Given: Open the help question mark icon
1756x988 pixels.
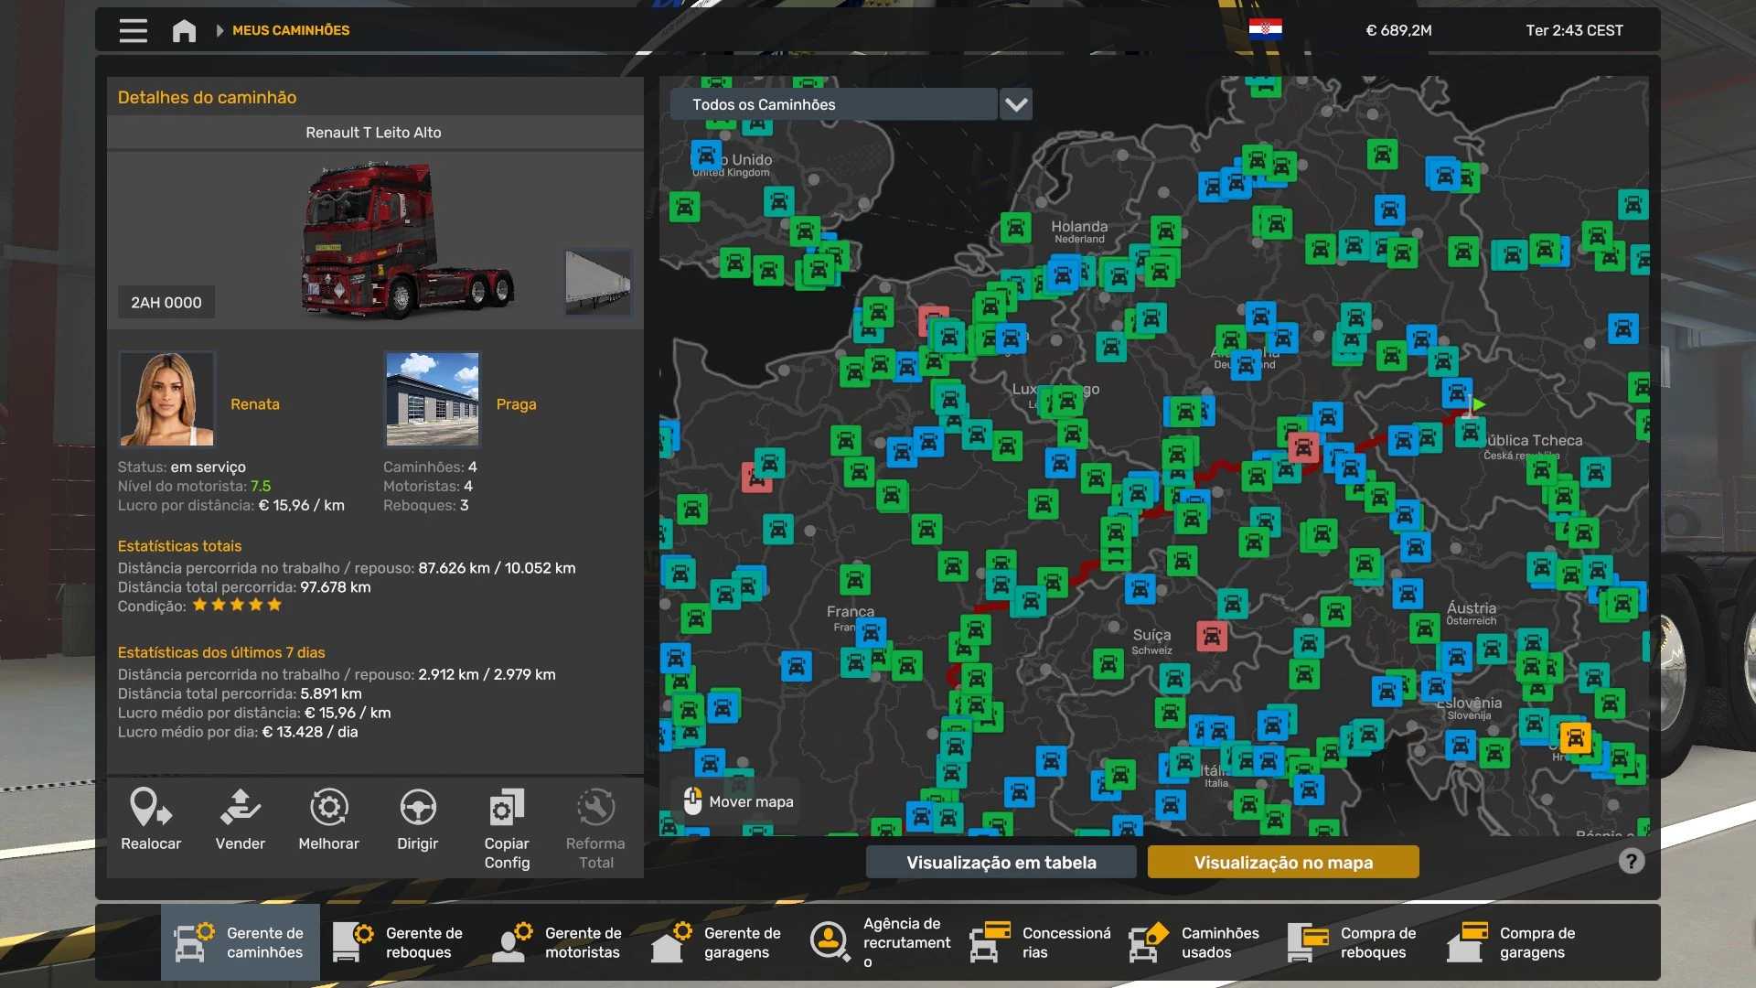Looking at the screenshot, I should click(x=1631, y=861).
